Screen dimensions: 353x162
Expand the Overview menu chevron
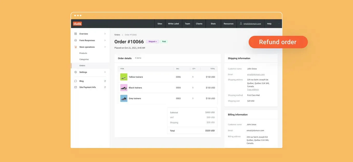coord(105,34)
